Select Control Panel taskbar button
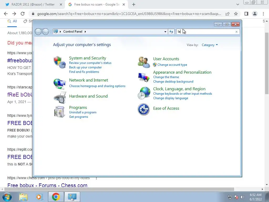This screenshot has height=202, width=269. coord(72,197)
